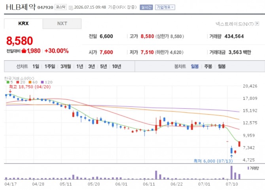Viewport: 265px width, 190px height.
Task: Expand the 기업개요 dropdown
Action: point(165,7)
